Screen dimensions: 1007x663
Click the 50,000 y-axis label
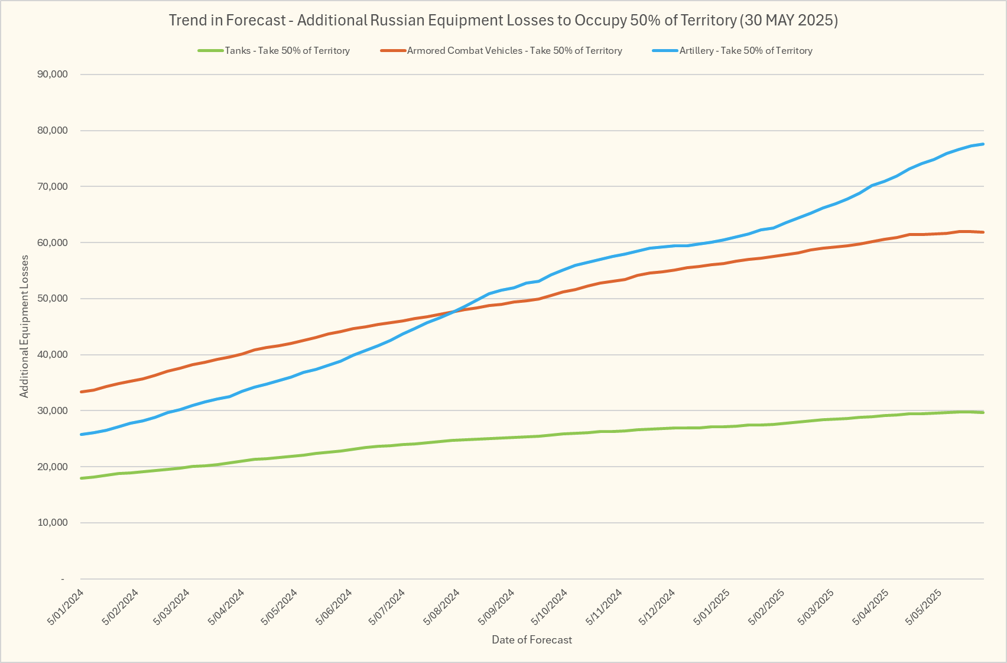(x=52, y=299)
